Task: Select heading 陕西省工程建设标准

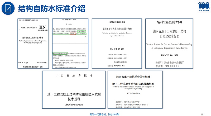Action: [117, 22]
